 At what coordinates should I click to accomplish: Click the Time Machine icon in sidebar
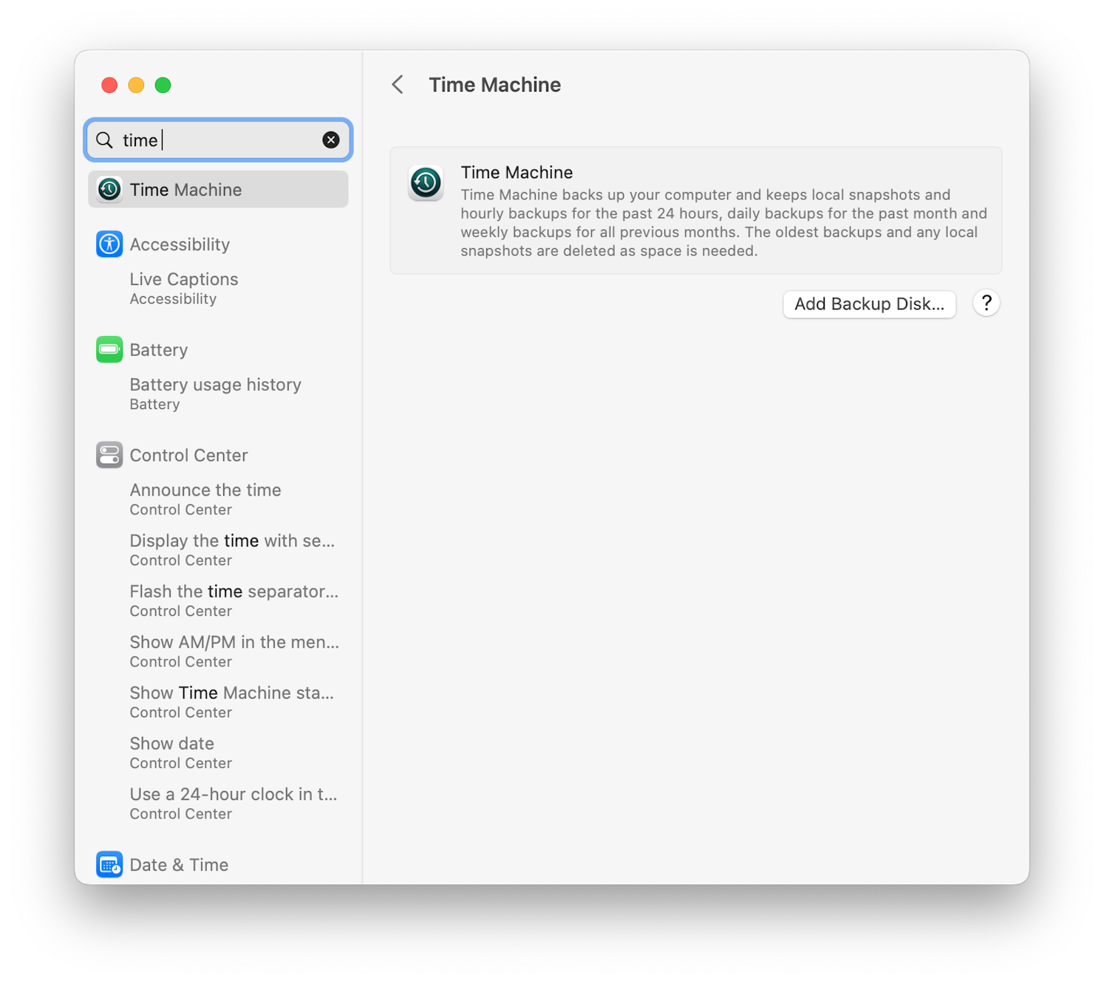pos(109,190)
